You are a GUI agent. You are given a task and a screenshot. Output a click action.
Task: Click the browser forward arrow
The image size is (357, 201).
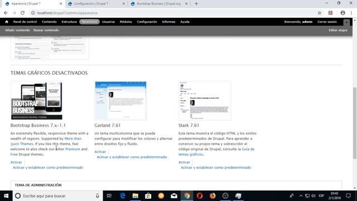click(14, 13)
